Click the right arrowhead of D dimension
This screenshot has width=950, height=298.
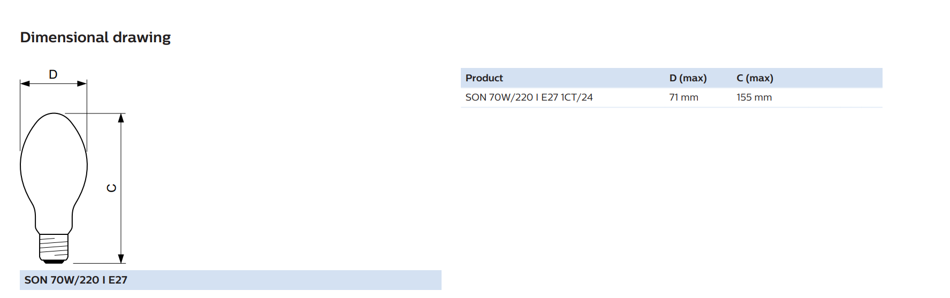click(x=82, y=83)
